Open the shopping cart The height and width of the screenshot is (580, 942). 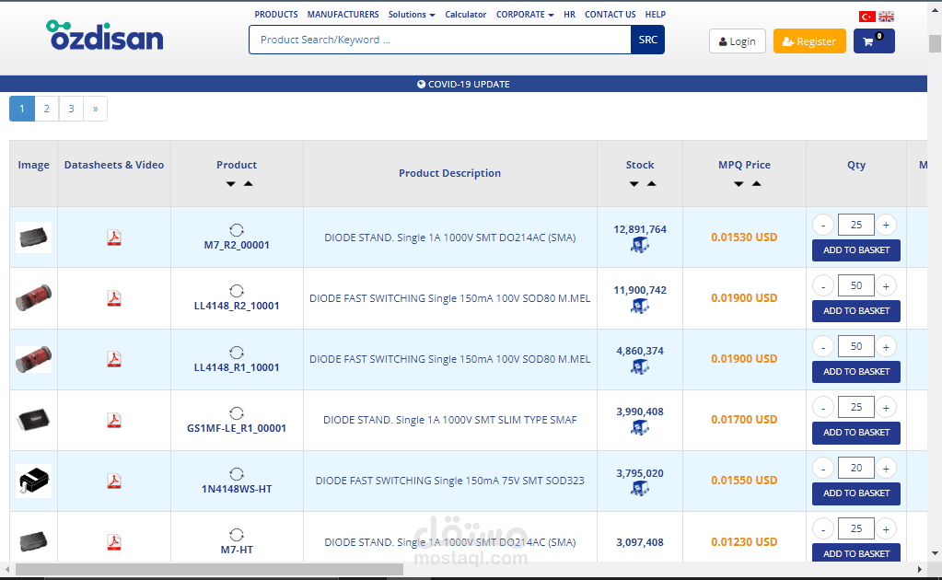pos(874,41)
